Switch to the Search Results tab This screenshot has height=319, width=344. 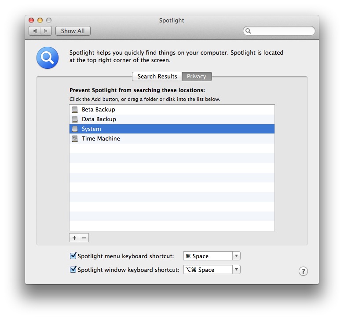[x=157, y=77]
